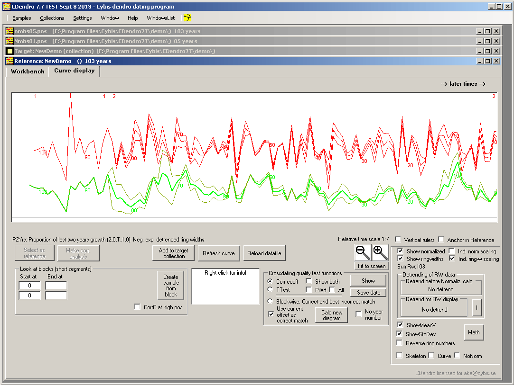The height and width of the screenshot is (385, 514).
Task: Click the No detrend display value
Action: 434,309
